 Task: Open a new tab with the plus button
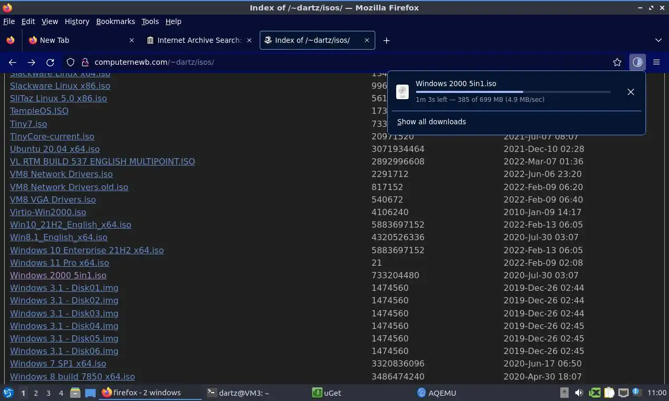click(x=386, y=40)
